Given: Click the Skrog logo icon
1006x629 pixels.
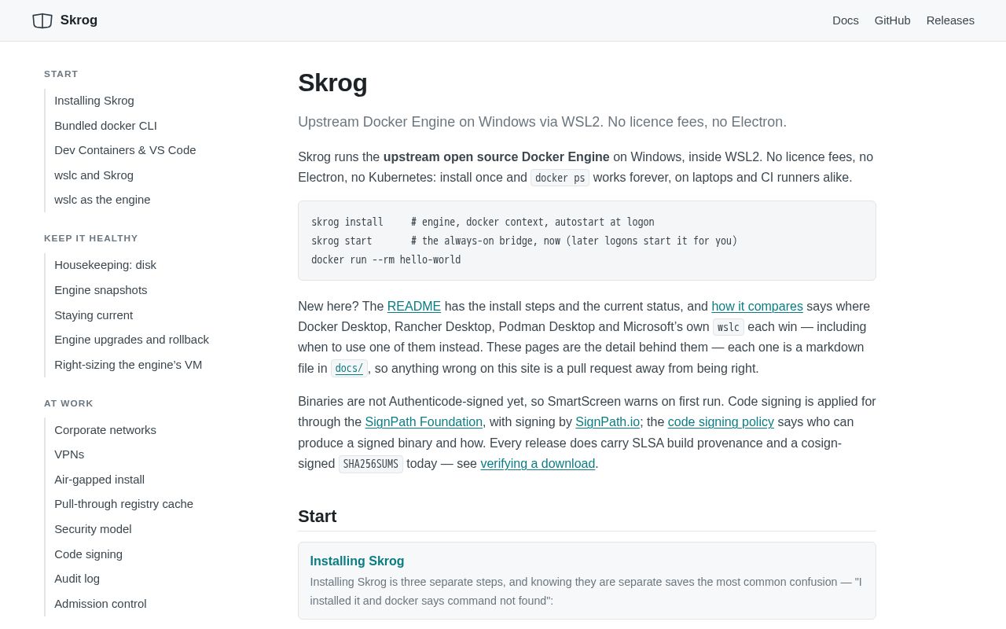Looking at the screenshot, I should (x=42, y=20).
